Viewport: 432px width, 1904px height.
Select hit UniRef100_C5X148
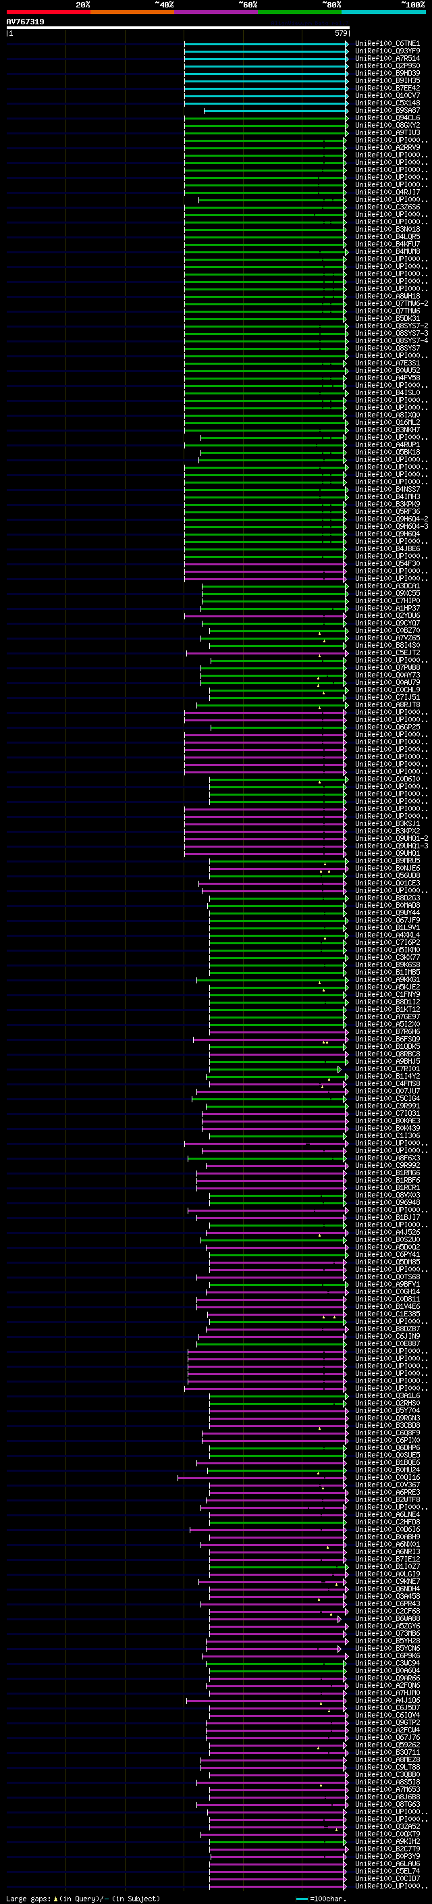[387, 103]
